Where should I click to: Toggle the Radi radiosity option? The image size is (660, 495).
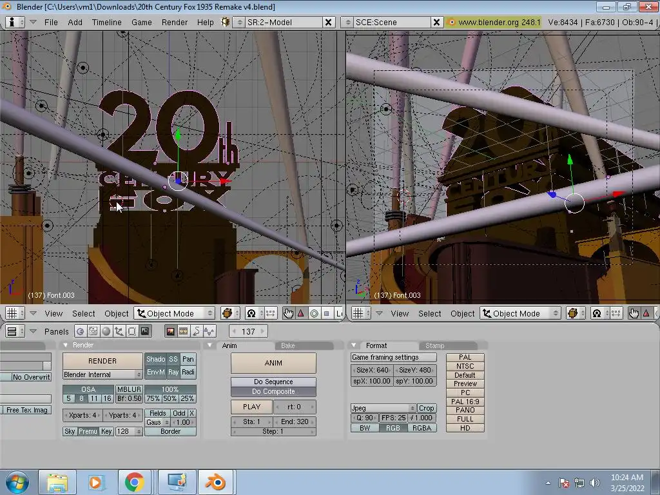coord(188,372)
